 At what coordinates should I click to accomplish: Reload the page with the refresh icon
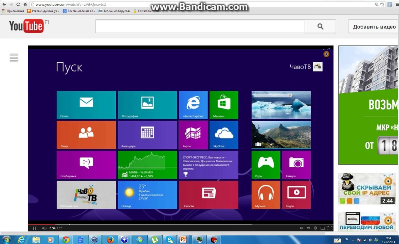click(18, 4)
